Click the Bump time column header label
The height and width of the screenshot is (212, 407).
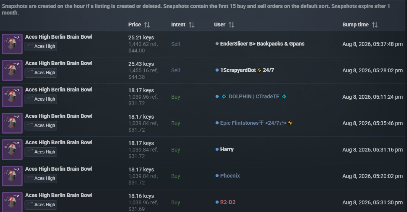click(355, 24)
